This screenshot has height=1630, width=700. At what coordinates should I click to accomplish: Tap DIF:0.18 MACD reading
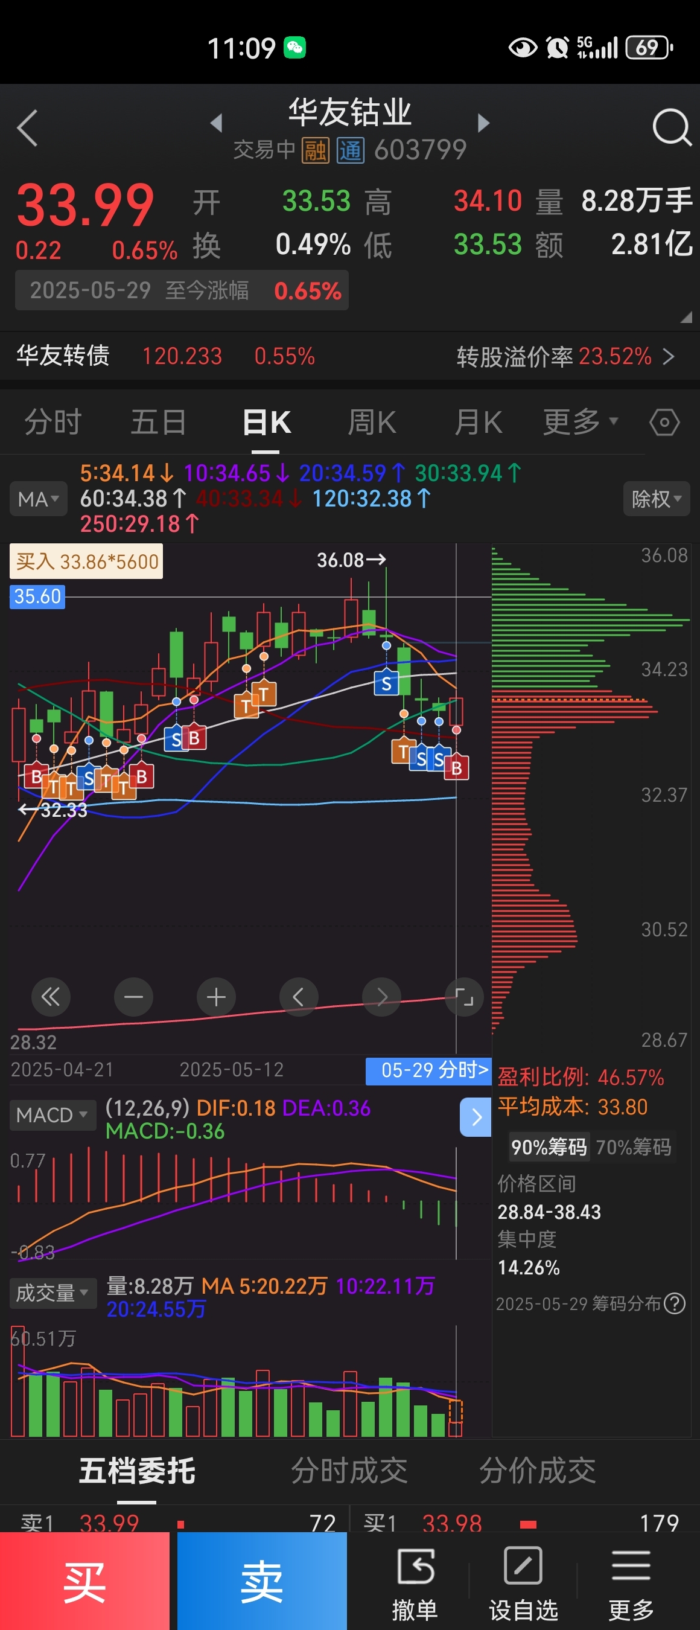(x=236, y=1108)
